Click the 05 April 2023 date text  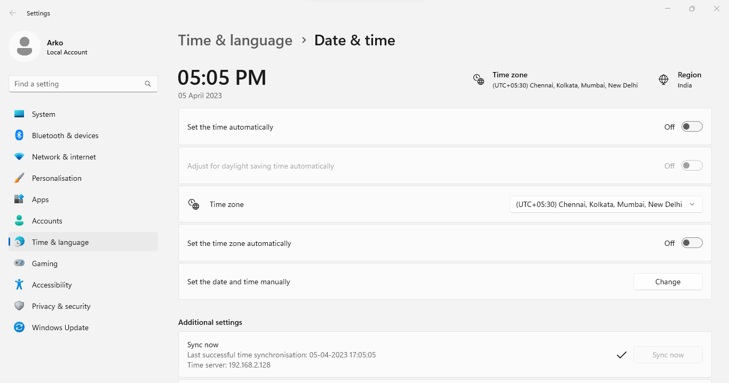(200, 96)
